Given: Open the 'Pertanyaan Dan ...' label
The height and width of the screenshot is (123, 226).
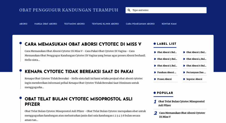Looking at the screenshot, I should [196, 72].
